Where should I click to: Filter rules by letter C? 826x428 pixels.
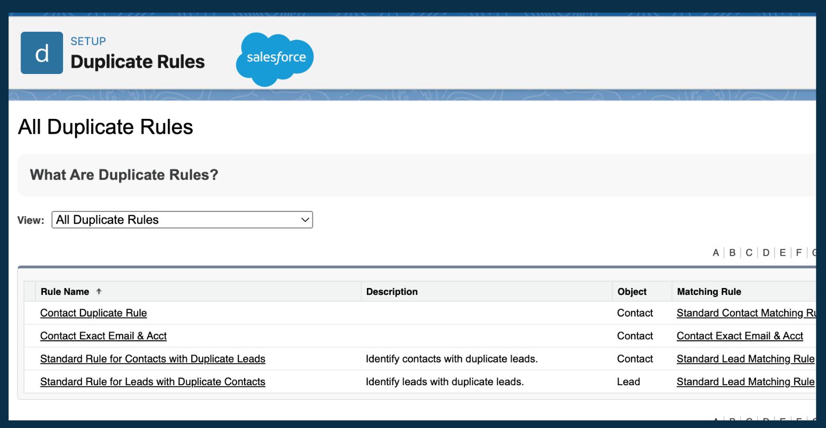click(749, 253)
